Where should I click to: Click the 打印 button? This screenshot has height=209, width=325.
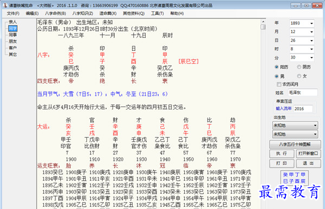coord(282,163)
